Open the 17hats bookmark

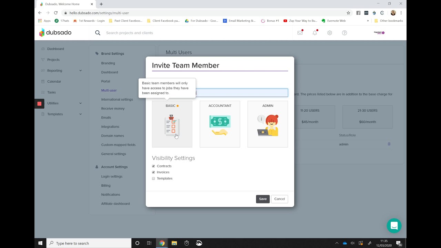[x=62, y=21]
